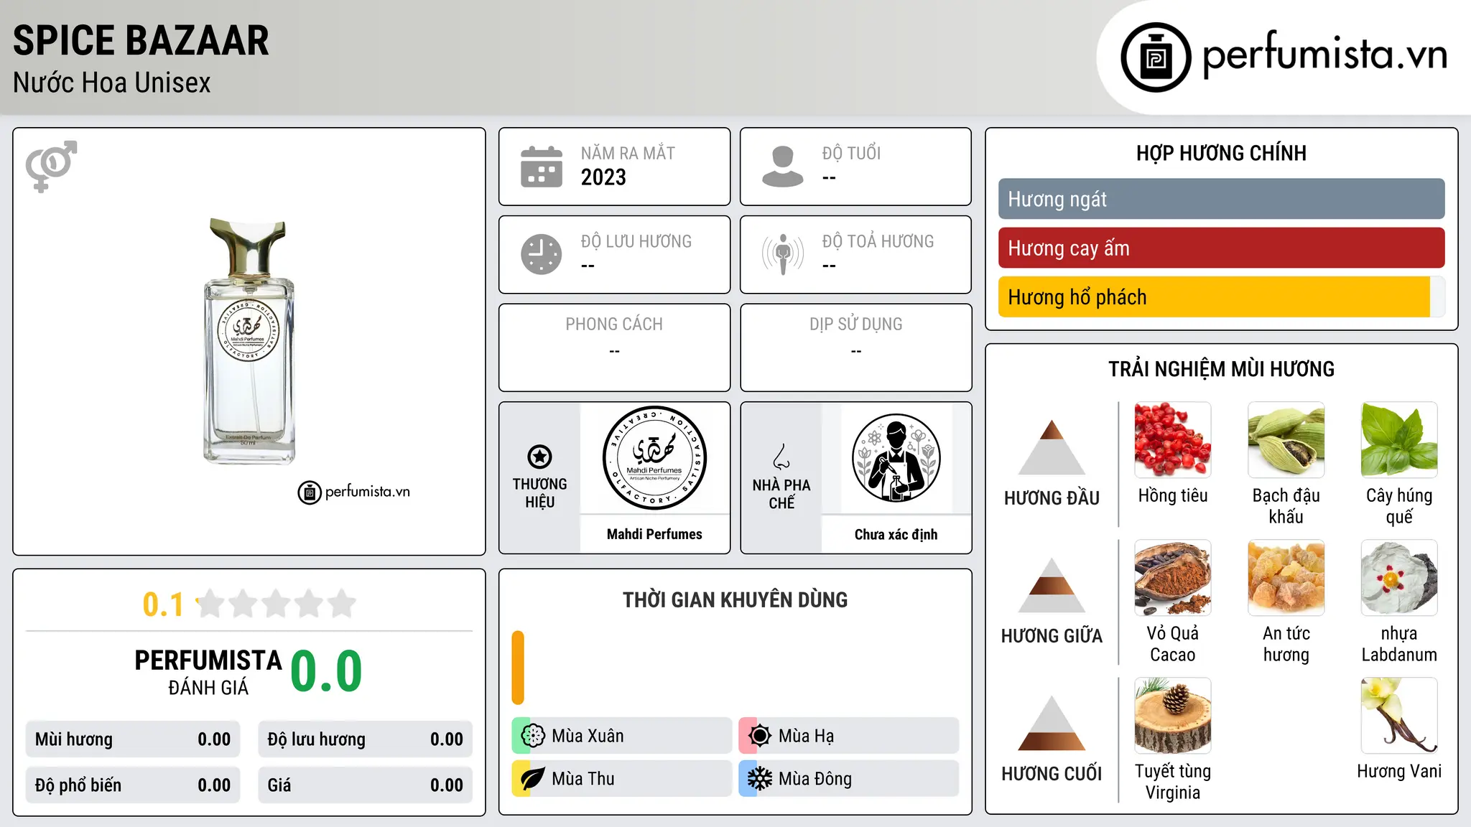Click the perfumista.vn bottle logo icon in header
The width and height of the screenshot is (1471, 827).
pos(1156,57)
